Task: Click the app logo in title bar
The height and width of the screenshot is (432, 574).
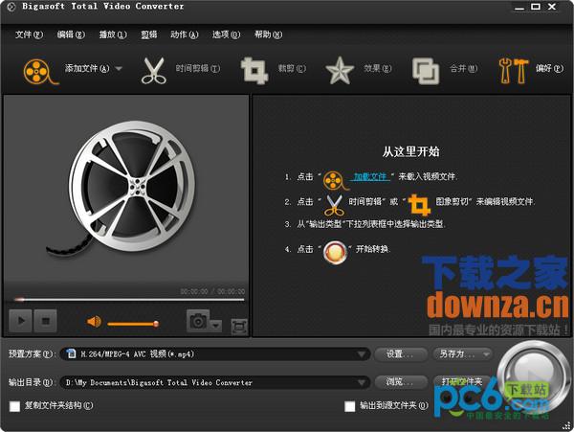Action: [11, 7]
